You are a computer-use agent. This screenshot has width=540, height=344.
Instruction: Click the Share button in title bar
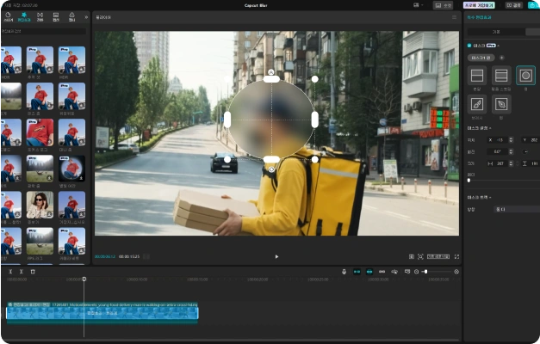tap(514, 5)
